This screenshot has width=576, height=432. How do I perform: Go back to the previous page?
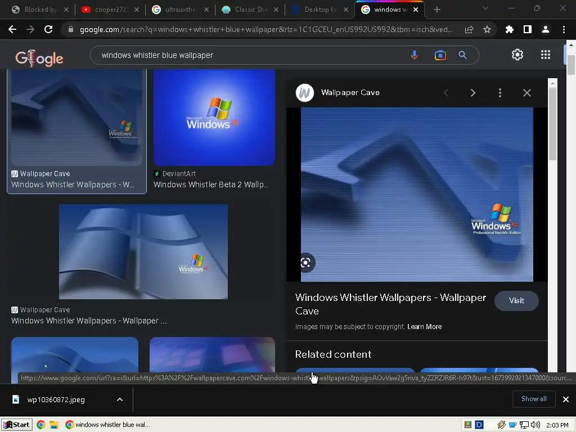tap(12, 29)
